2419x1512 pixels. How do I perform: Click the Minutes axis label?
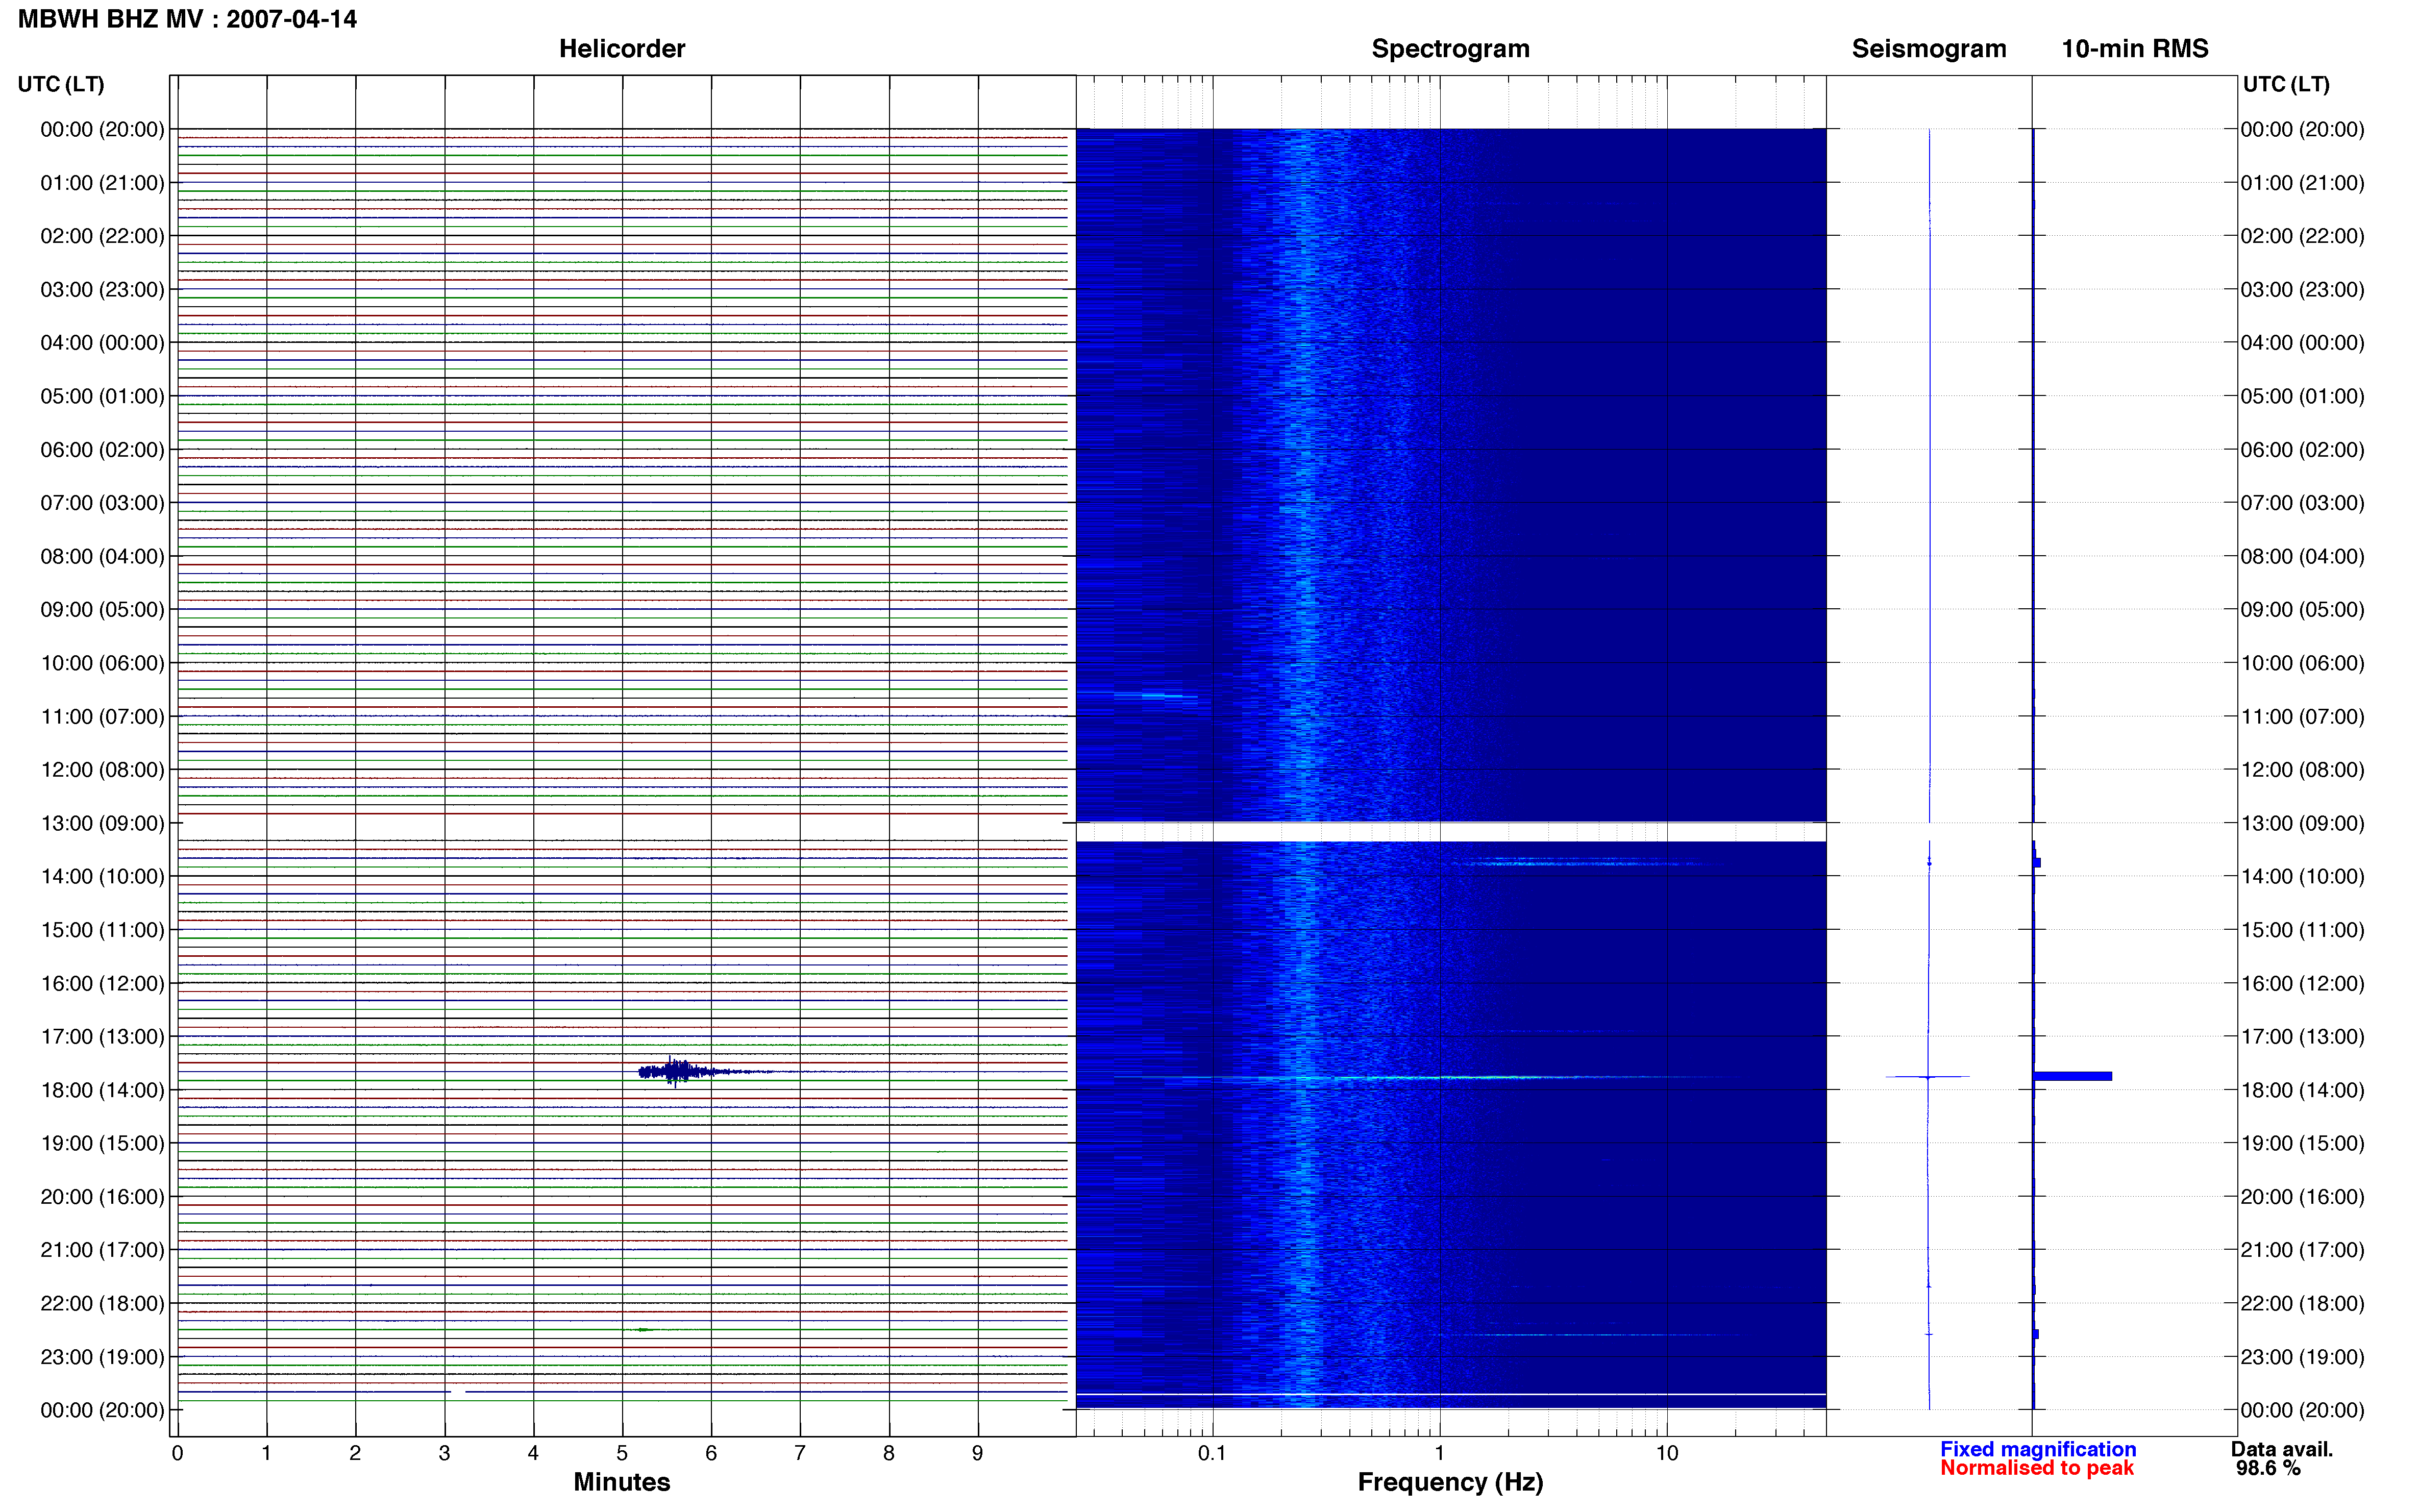pyautogui.click(x=621, y=1481)
